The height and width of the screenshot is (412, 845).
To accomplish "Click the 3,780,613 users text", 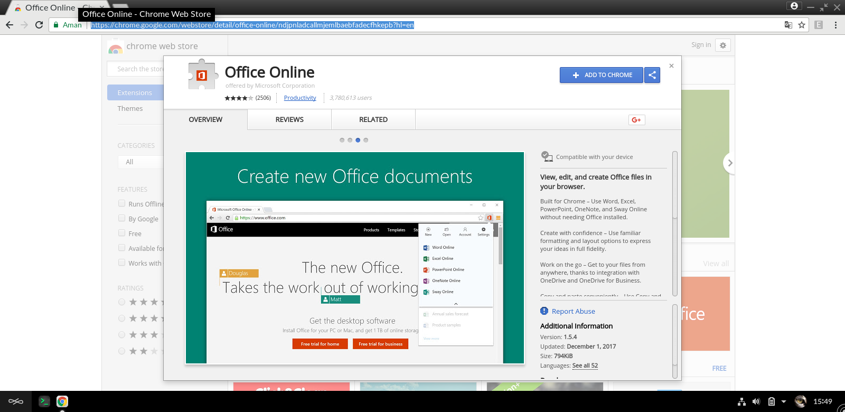I will [351, 98].
